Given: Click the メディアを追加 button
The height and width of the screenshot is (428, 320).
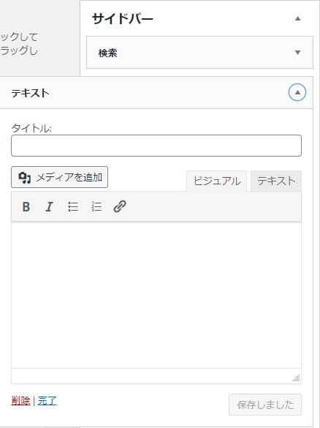Looking at the screenshot, I should coord(59,177).
